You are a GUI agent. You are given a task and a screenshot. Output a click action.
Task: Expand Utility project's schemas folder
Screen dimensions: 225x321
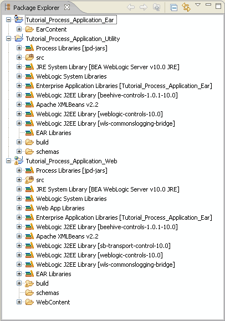[19, 152]
